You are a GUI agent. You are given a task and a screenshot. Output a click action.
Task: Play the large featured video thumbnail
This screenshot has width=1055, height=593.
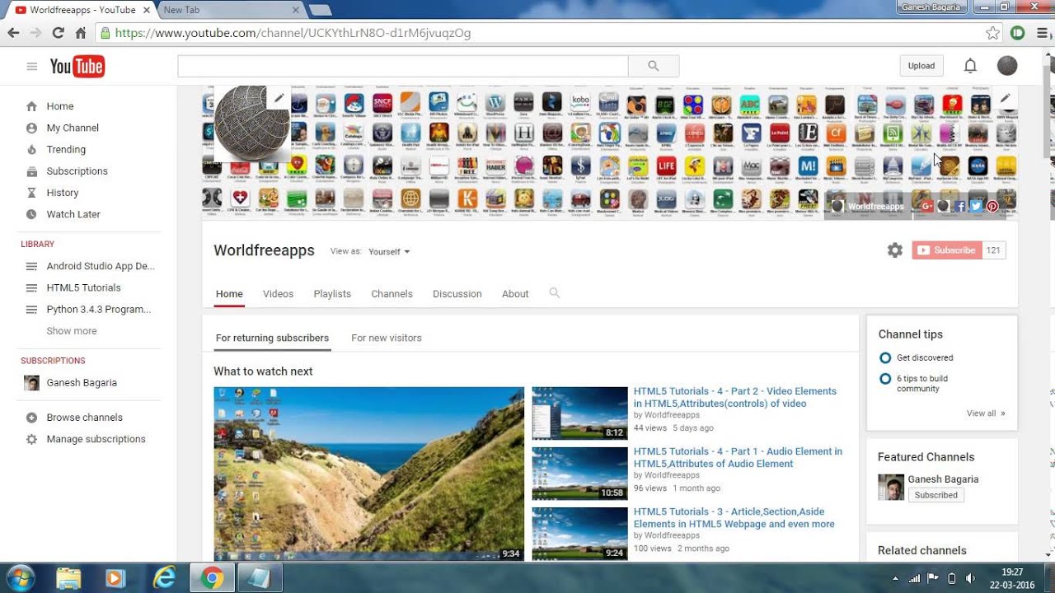click(x=368, y=474)
